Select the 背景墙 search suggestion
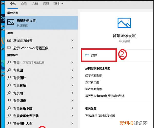Screen dimensions: 154x128 (41, 93)
